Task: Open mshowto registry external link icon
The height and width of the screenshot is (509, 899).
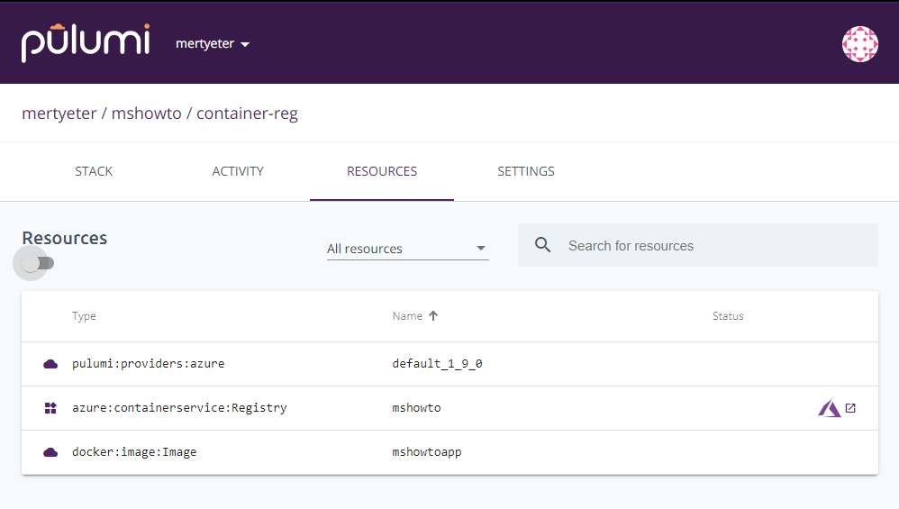Action: click(851, 408)
